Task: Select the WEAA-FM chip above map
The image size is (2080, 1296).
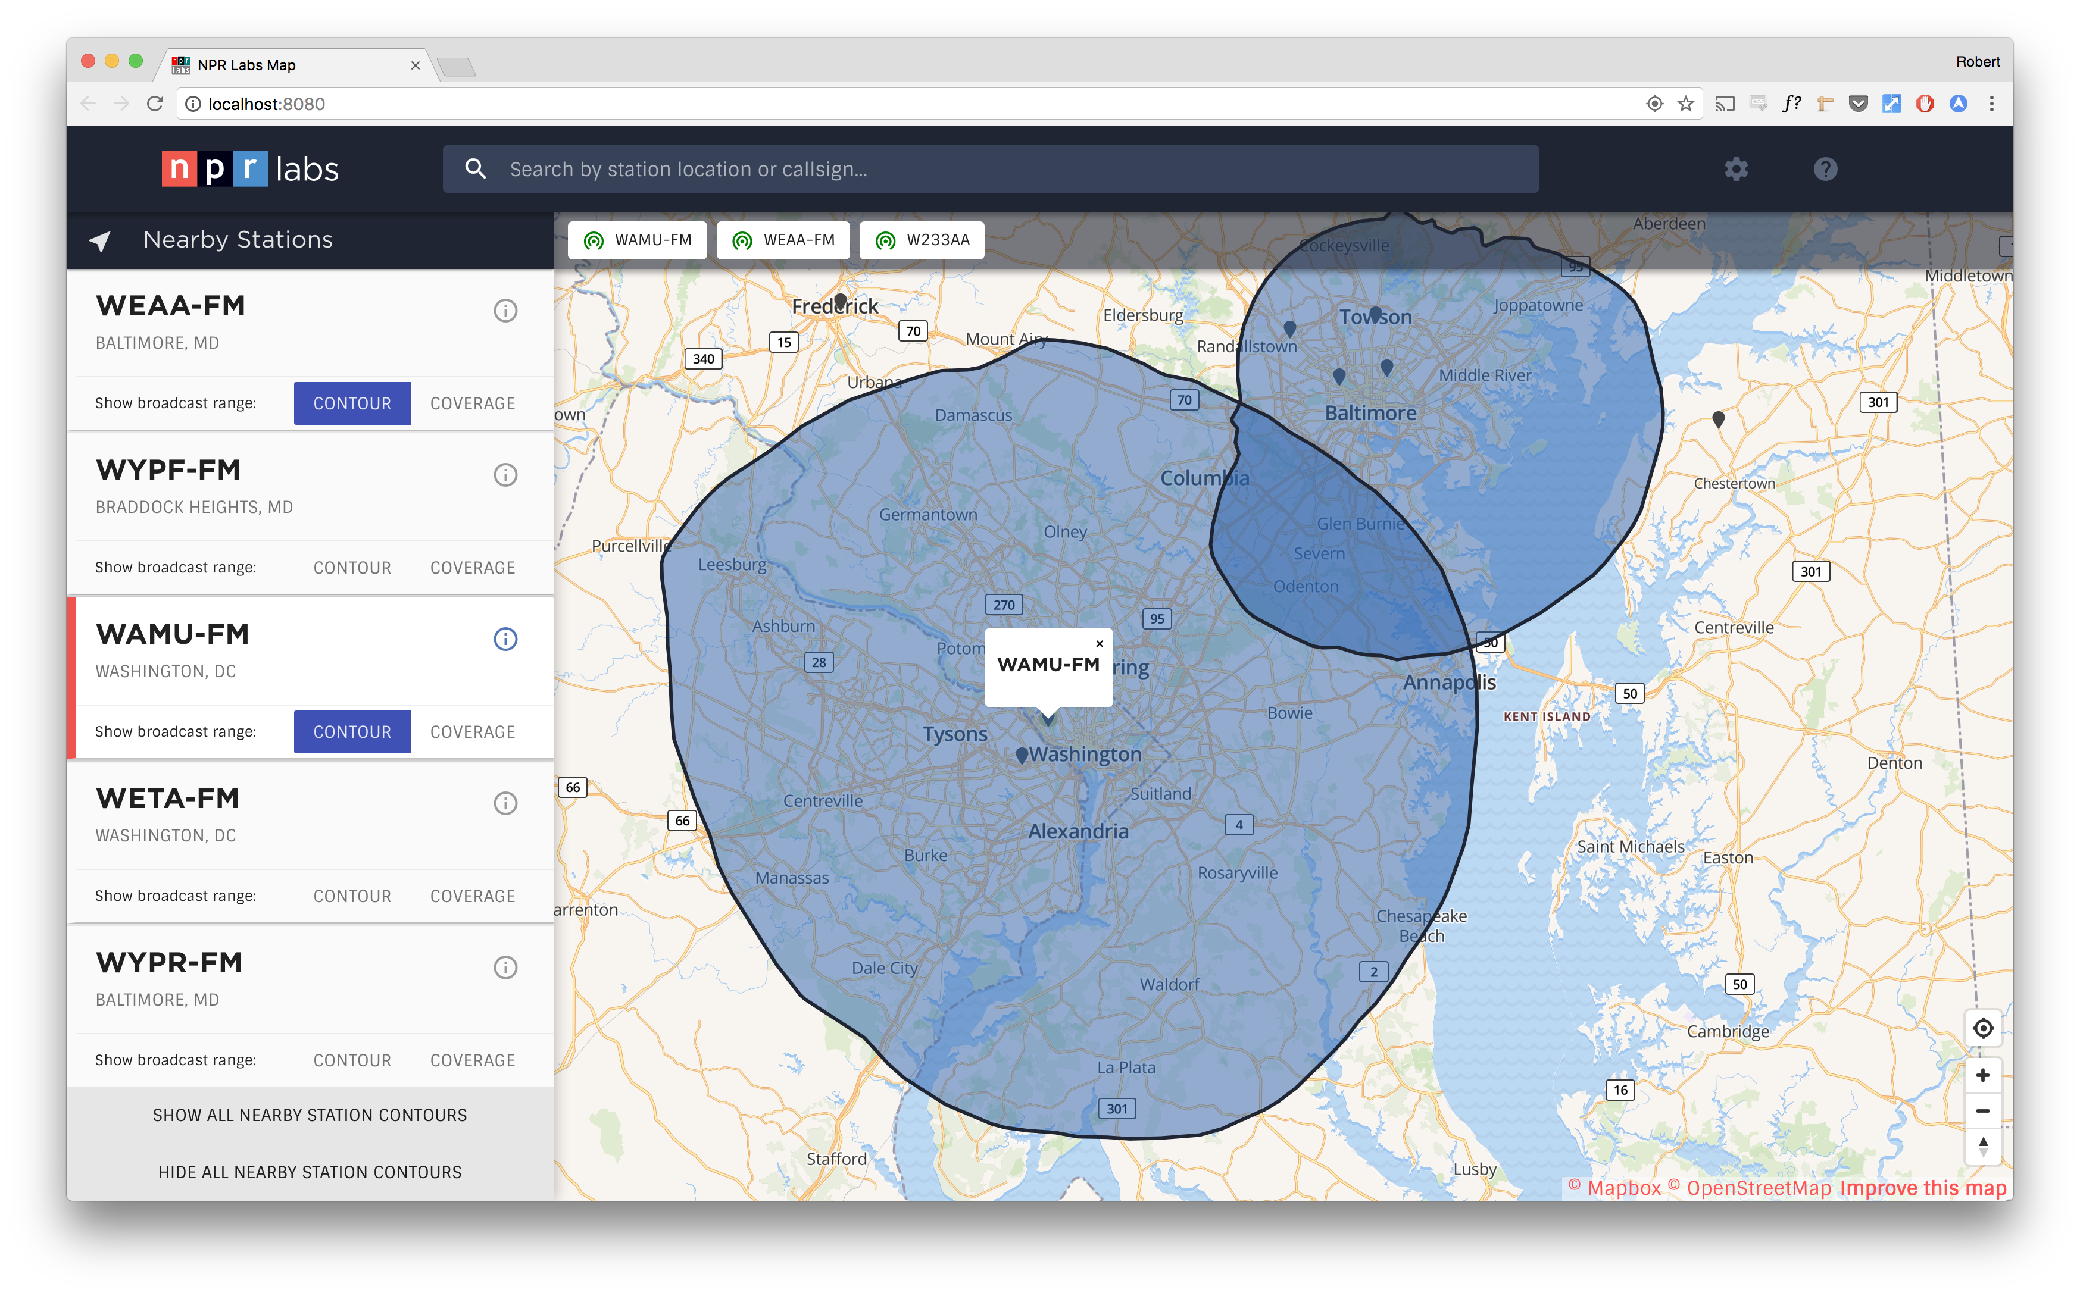Action: tap(783, 240)
